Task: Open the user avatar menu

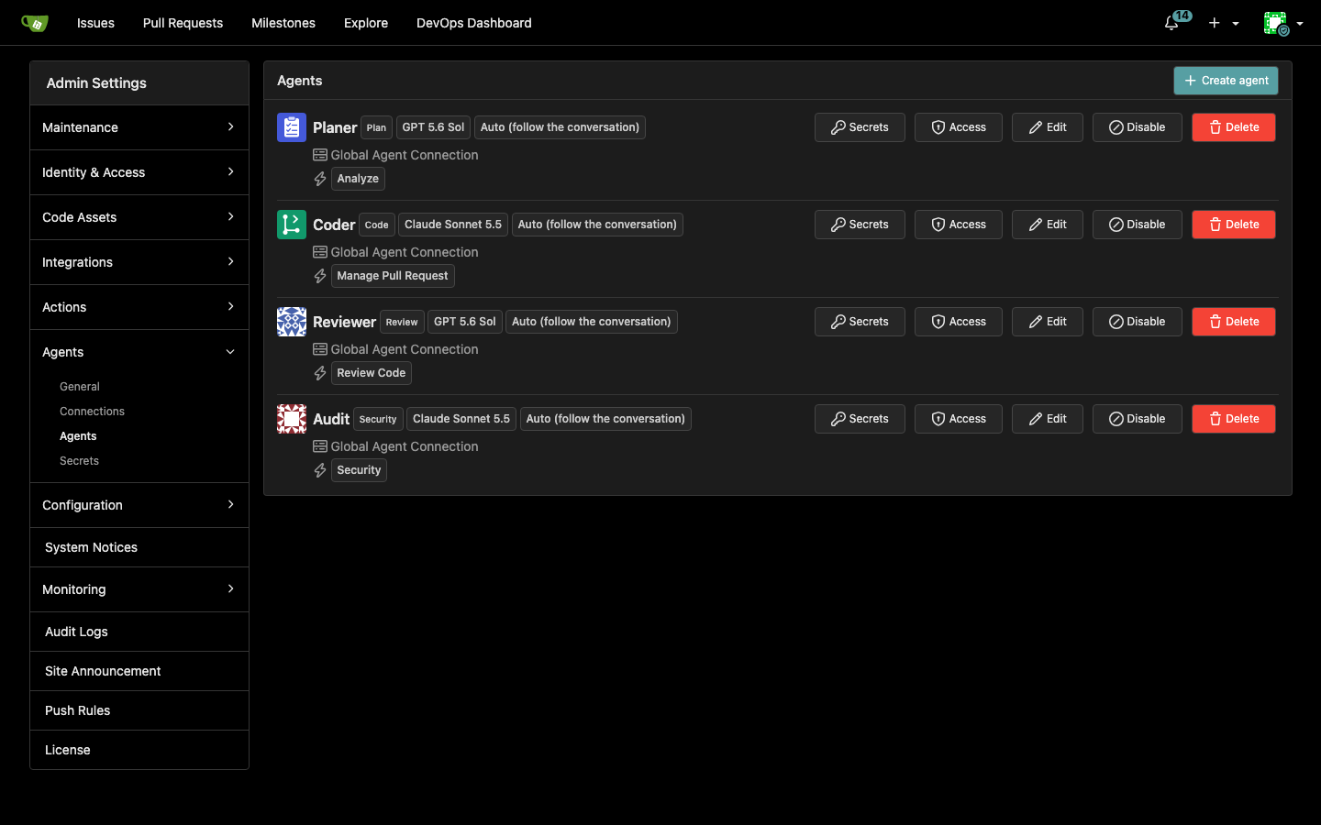Action: 1282,23
